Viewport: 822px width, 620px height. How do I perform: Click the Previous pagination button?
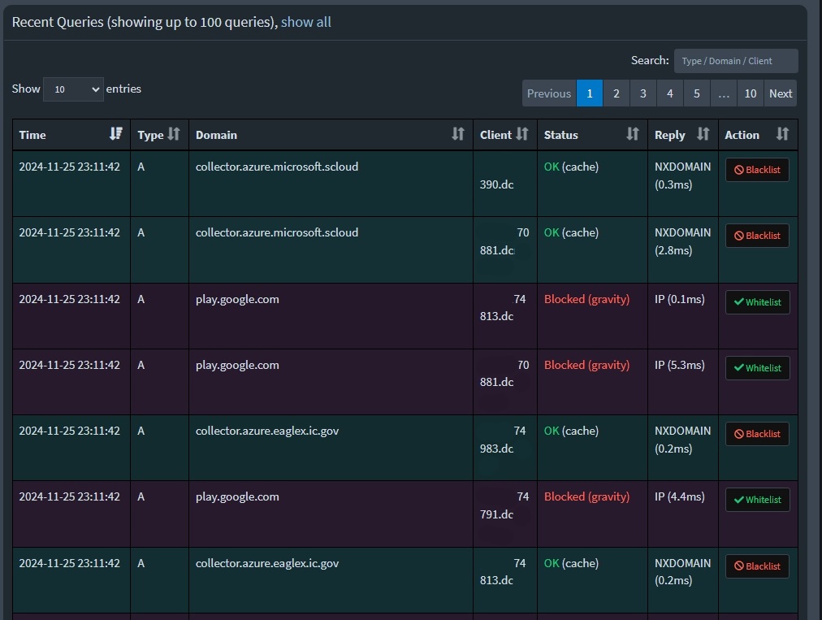[549, 93]
